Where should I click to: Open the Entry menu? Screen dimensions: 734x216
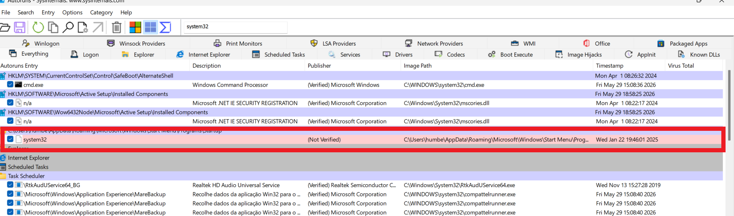click(48, 12)
